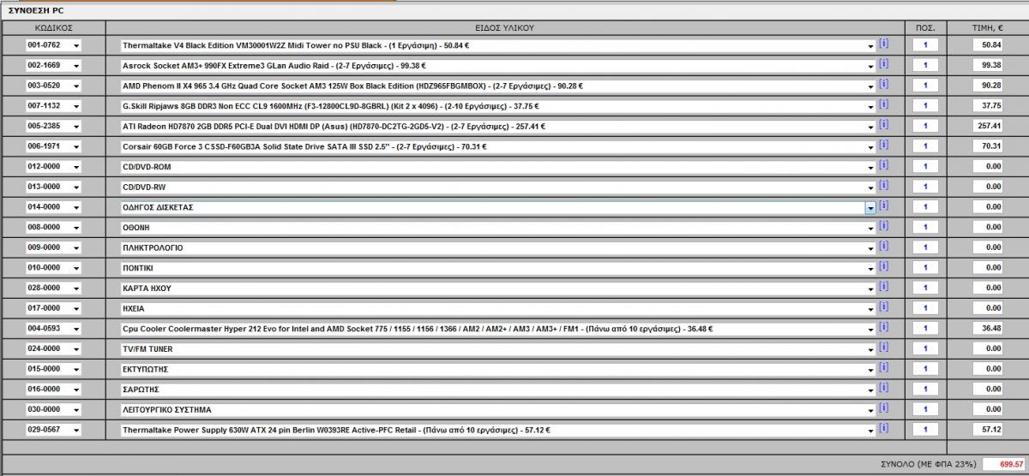This screenshot has width=1029, height=476.
Task: Open the Corsair SSD product dropdown
Action: pos(497,146)
